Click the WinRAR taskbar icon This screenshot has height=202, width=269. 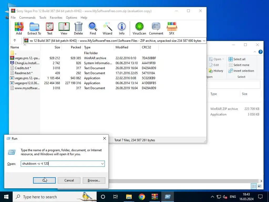point(154,197)
